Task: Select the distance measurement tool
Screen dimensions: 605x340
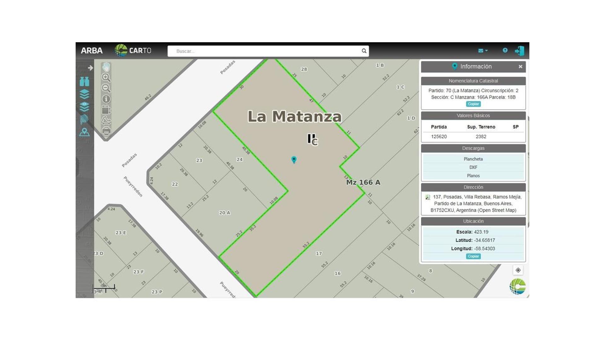Action: tap(106, 121)
